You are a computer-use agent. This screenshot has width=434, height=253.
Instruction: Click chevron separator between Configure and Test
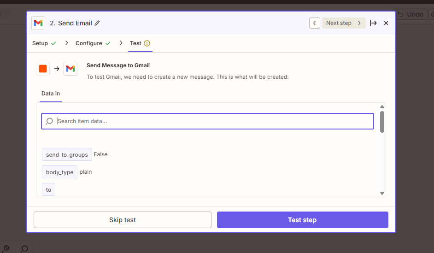[121, 43]
